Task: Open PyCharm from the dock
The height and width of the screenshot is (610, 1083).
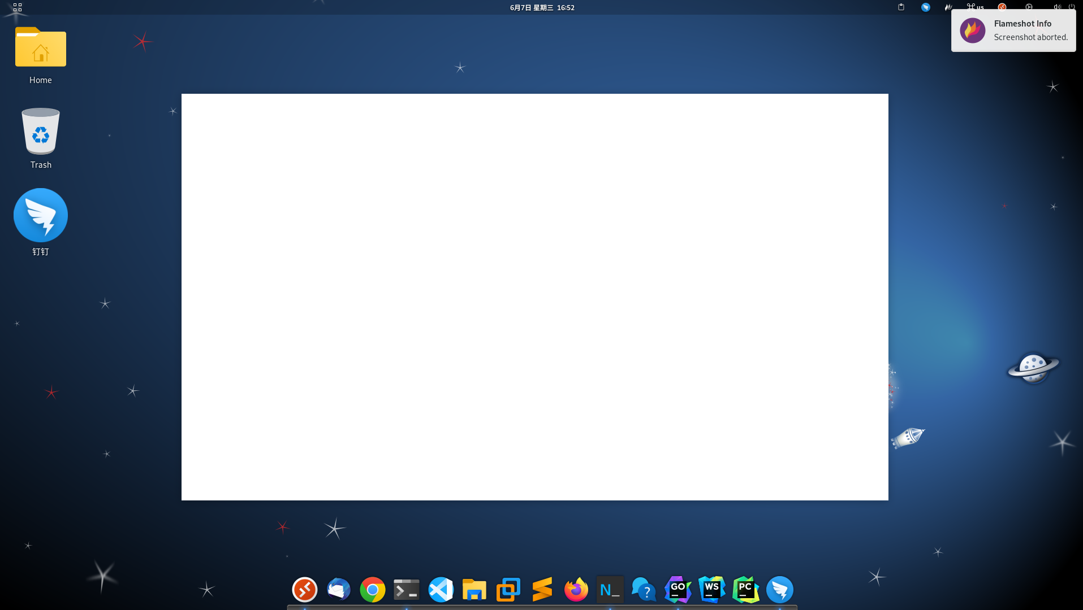Action: (745, 589)
